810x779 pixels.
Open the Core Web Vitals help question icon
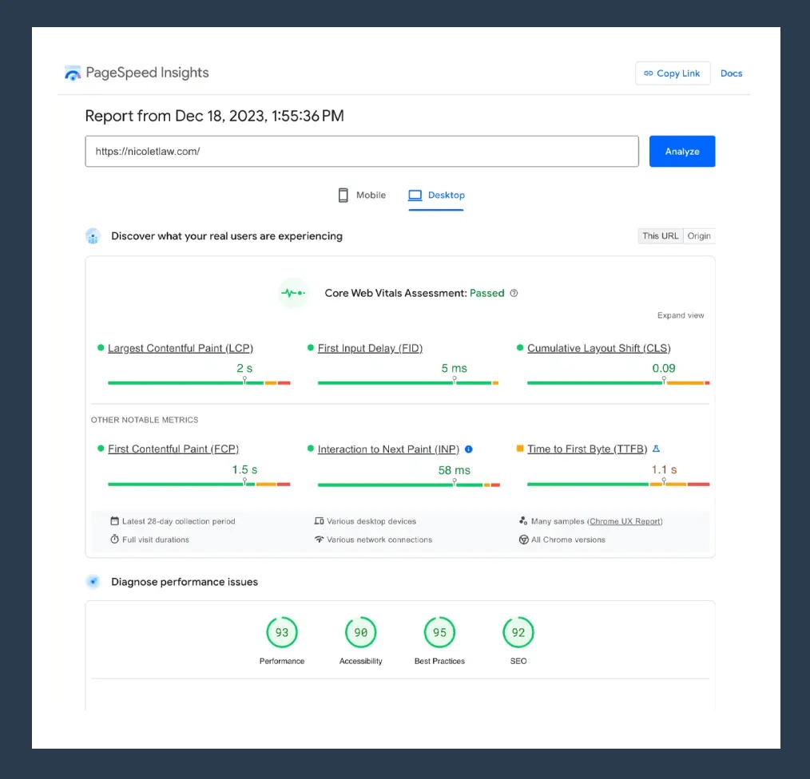coord(514,293)
